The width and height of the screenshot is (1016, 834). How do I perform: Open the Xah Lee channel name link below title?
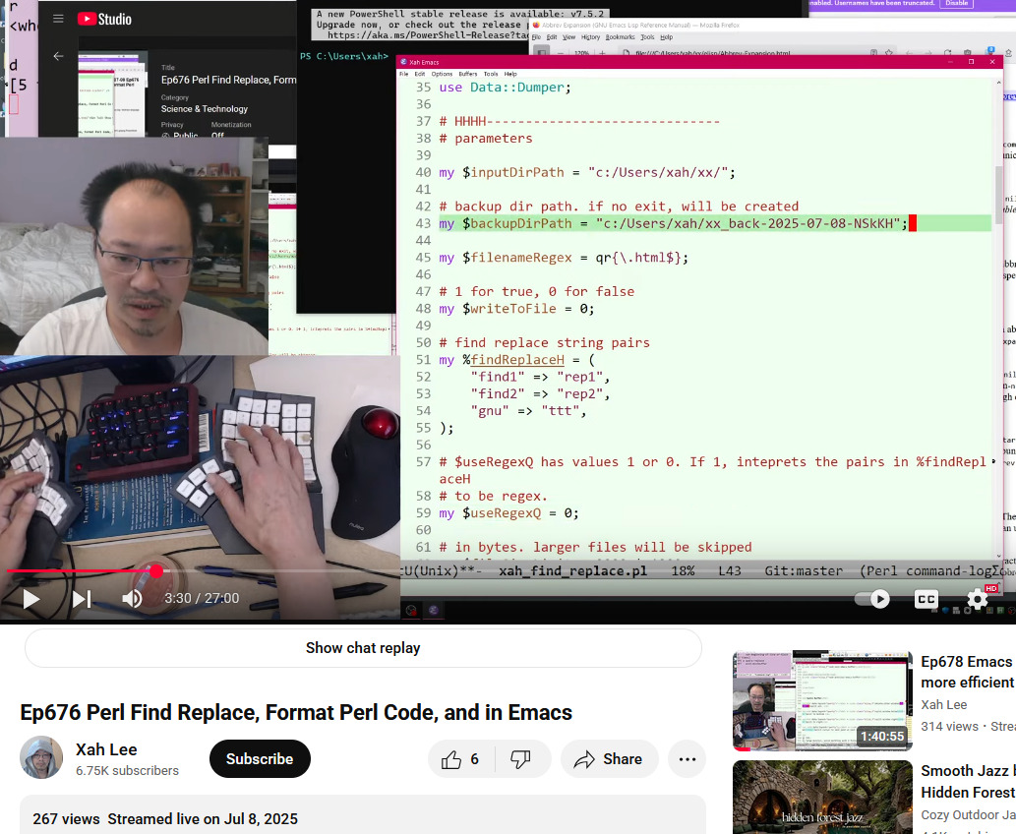(106, 749)
